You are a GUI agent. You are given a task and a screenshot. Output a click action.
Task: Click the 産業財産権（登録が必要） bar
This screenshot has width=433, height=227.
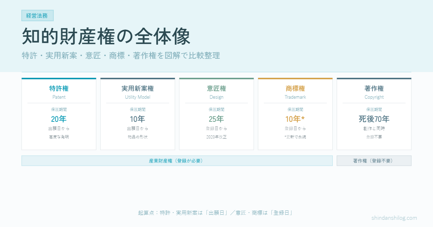pyautogui.click(x=177, y=161)
